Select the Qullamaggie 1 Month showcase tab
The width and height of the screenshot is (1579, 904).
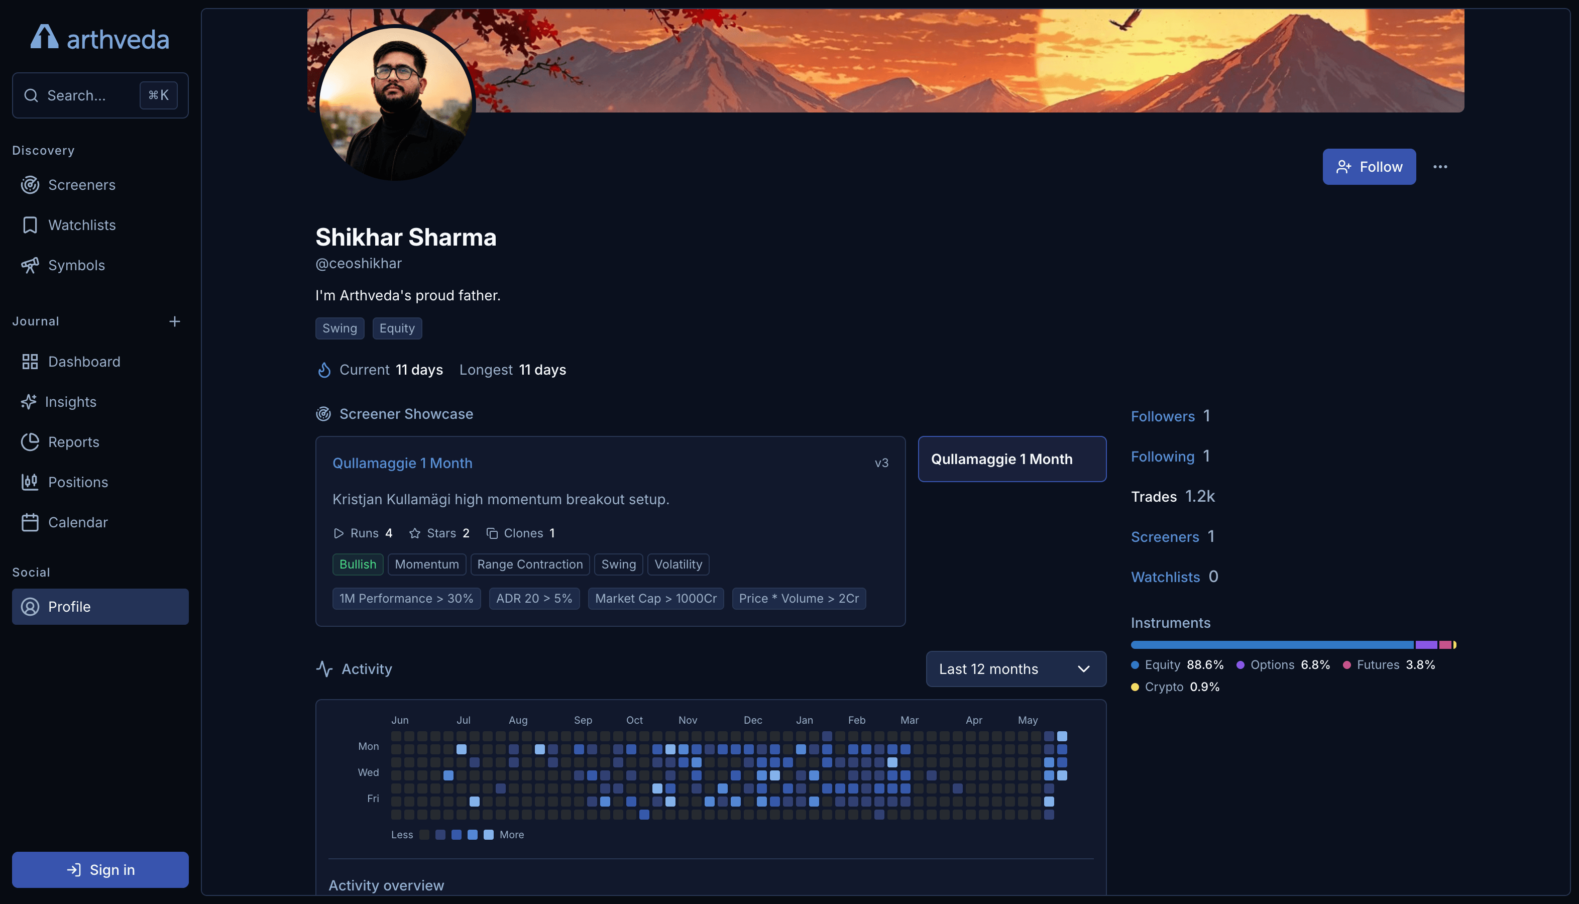1011,459
